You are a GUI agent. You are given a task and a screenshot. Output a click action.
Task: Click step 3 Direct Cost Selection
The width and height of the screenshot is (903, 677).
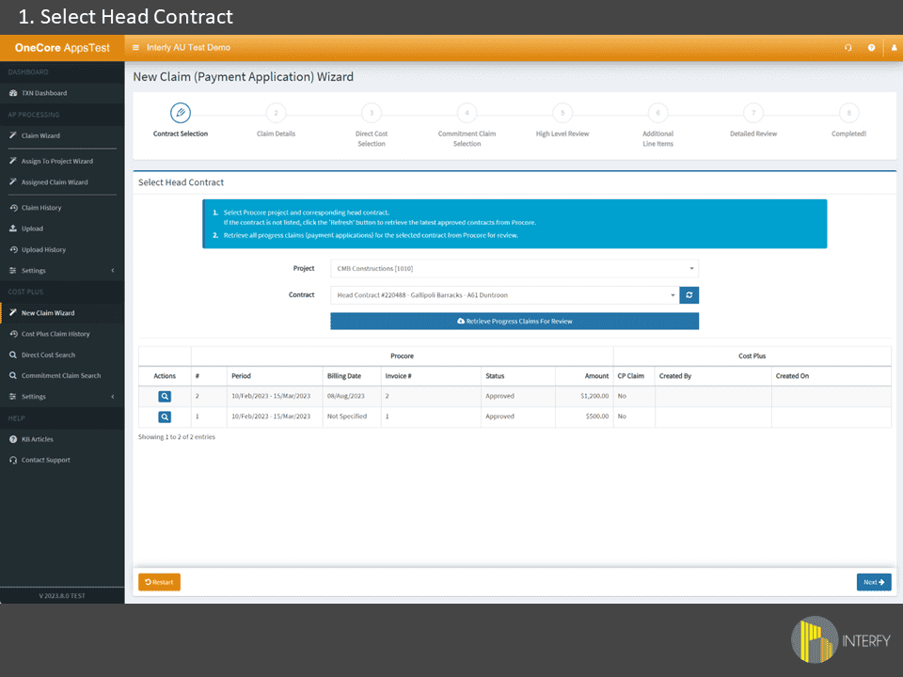point(372,113)
